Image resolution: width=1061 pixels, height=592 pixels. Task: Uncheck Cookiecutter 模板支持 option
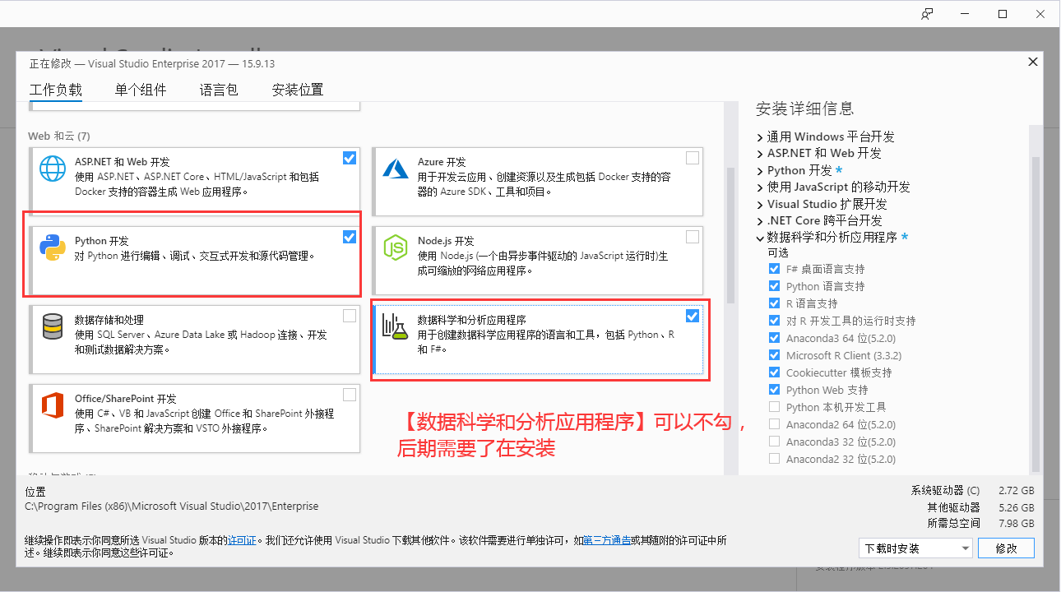pyautogui.click(x=774, y=372)
